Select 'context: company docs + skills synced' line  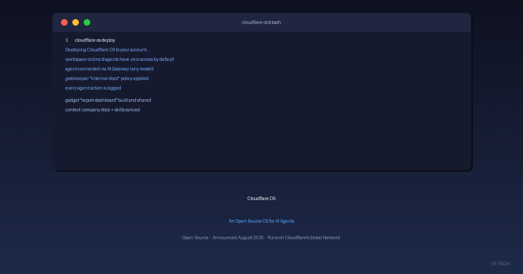coord(102,110)
